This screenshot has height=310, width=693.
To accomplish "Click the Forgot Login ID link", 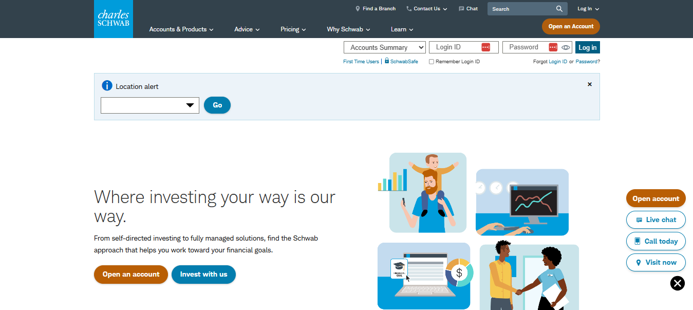I will point(558,62).
